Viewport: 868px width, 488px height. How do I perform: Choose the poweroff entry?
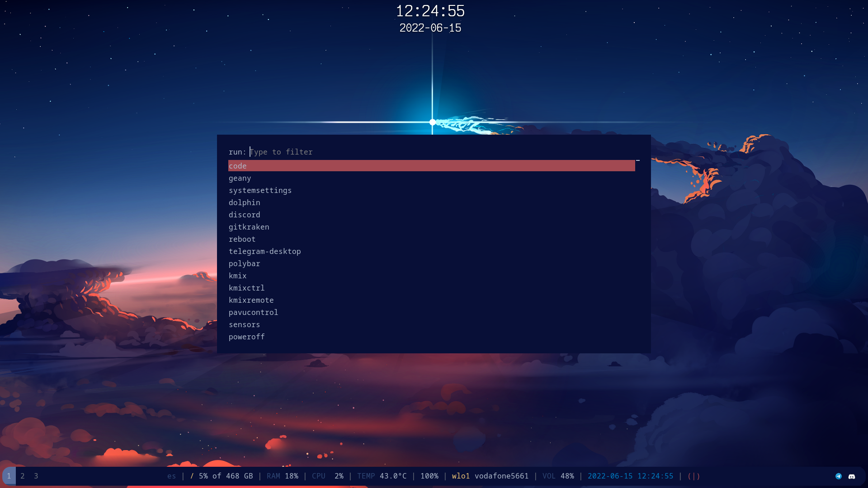coord(247,337)
